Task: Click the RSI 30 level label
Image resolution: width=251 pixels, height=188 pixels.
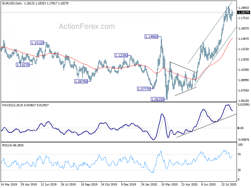Action: tap(239, 170)
